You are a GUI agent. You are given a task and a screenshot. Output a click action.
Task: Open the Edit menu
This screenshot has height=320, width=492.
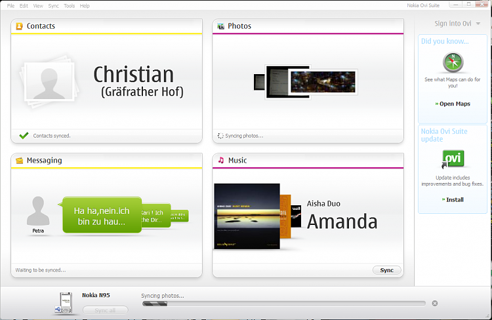[x=24, y=6]
